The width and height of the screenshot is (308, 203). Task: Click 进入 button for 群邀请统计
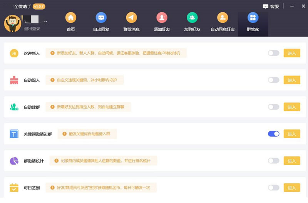coord(292,161)
